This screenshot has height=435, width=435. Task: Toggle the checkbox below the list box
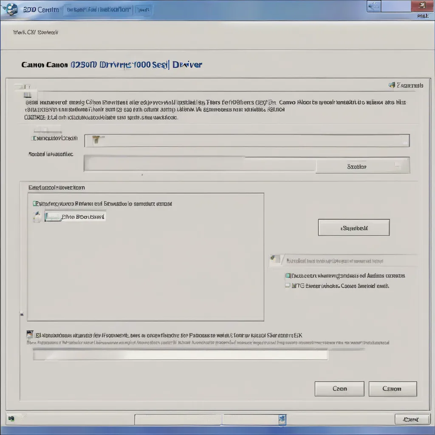(38, 336)
